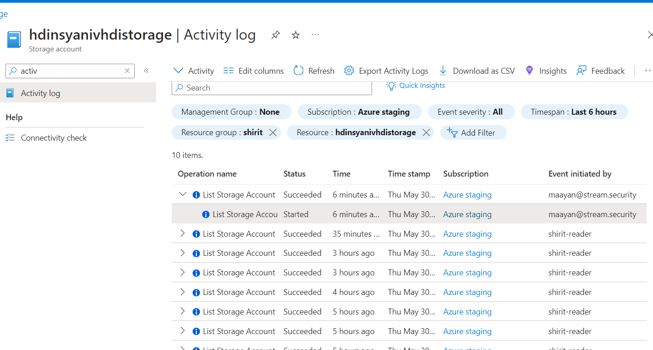
Task: Open Quick Insights
Action: 416,86
